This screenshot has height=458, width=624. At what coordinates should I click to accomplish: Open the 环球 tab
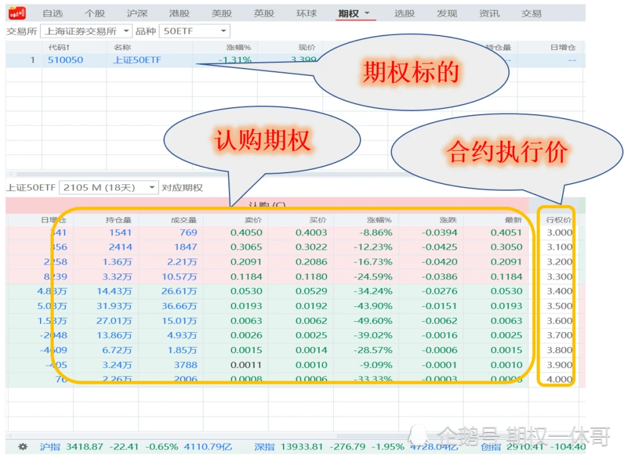coord(306,14)
